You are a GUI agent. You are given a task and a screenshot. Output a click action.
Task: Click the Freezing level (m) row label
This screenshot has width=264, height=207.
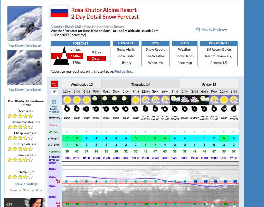pyautogui.click(x=54, y=158)
